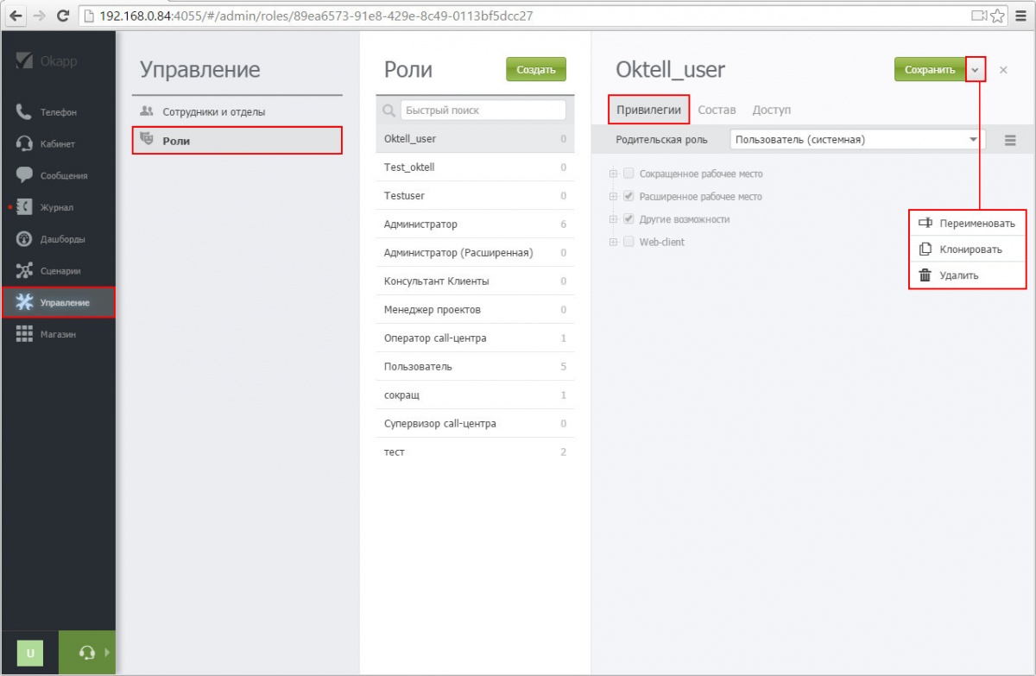Open the arrow dropdown next to Сохранить
Image resolution: width=1036 pixels, height=676 pixels.
pos(975,70)
